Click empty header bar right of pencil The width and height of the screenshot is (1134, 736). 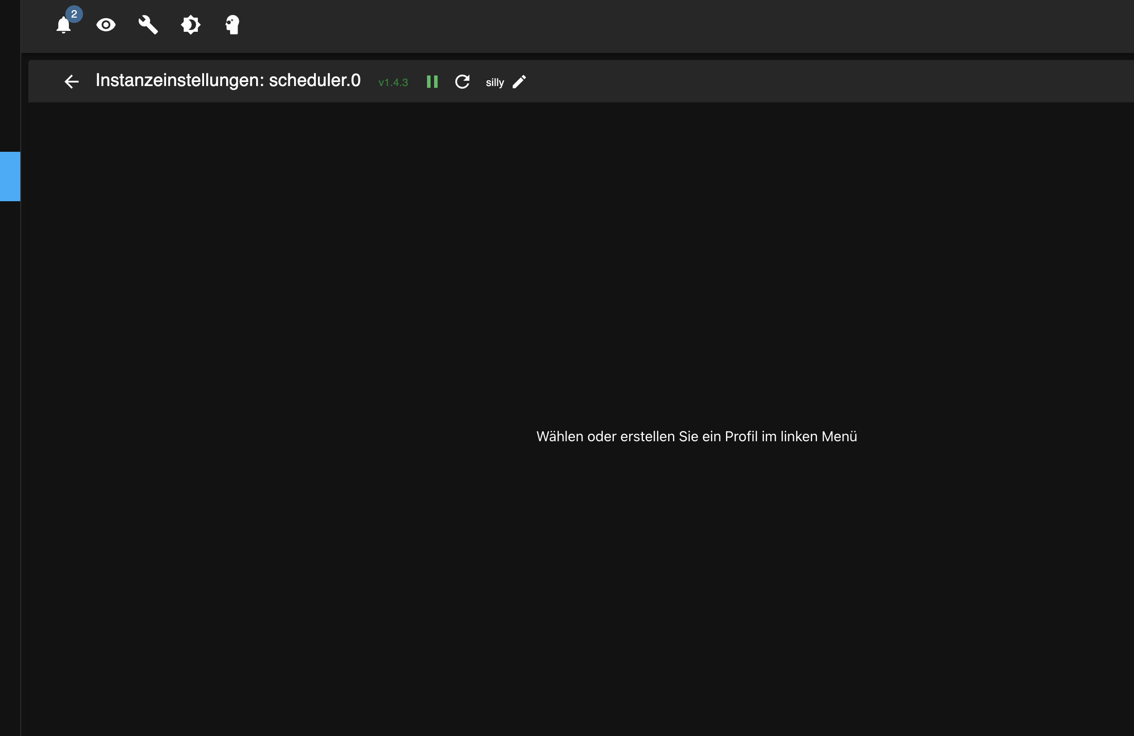810,82
